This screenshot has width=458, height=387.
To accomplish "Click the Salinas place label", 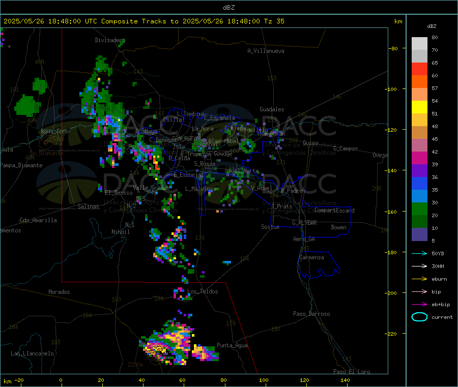I will tap(88, 206).
